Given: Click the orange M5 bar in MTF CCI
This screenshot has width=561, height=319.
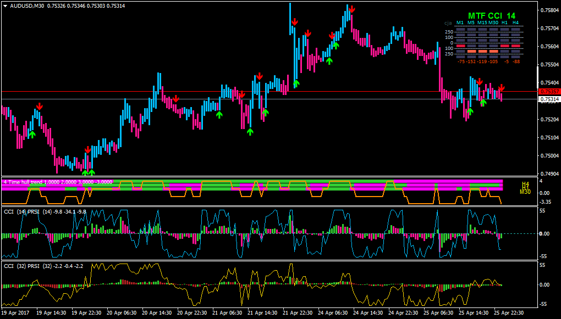Looking at the screenshot, I should pos(472,52).
